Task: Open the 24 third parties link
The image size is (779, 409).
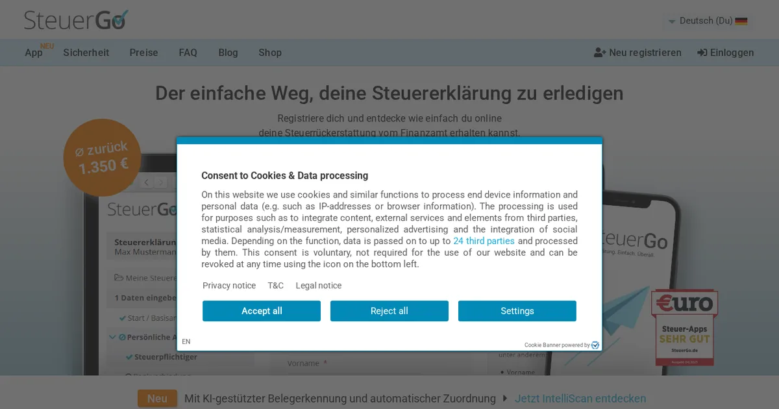Action: pyautogui.click(x=484, y=241)
